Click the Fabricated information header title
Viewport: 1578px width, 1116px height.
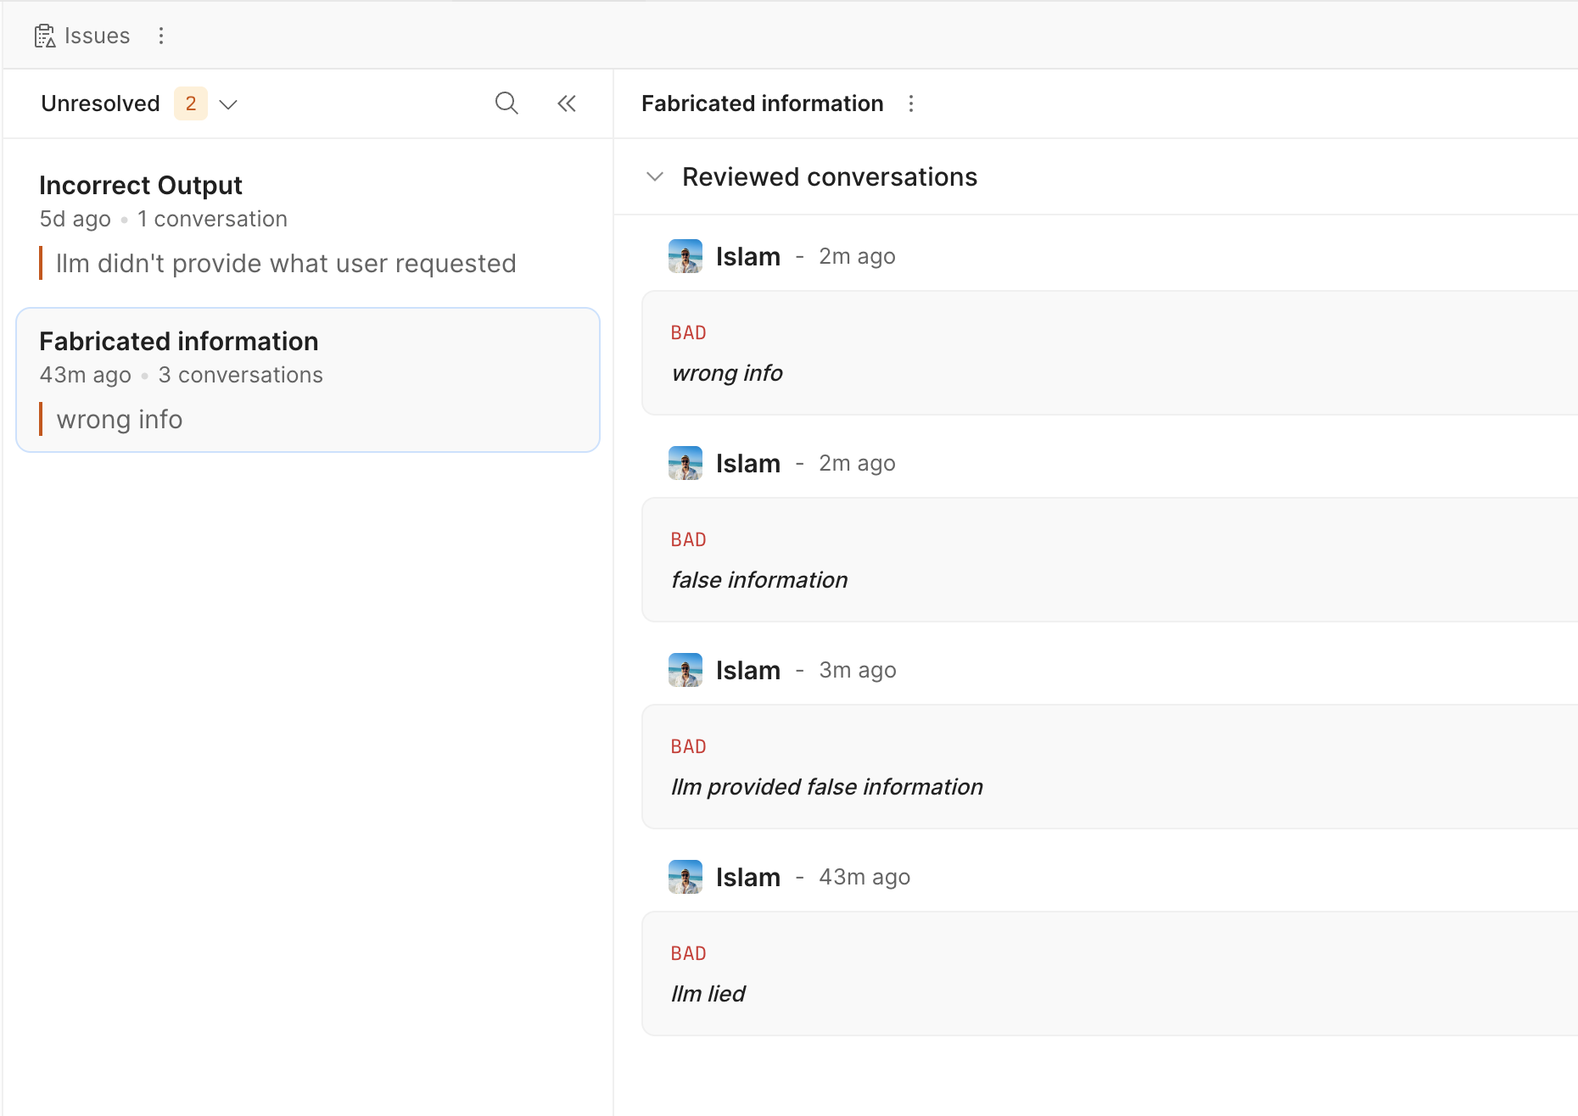pos(762,103)
